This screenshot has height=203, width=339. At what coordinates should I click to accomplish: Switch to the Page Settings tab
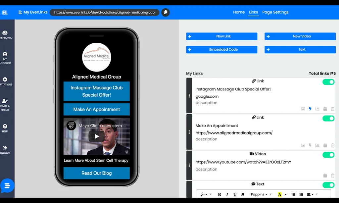click(275, 12)
